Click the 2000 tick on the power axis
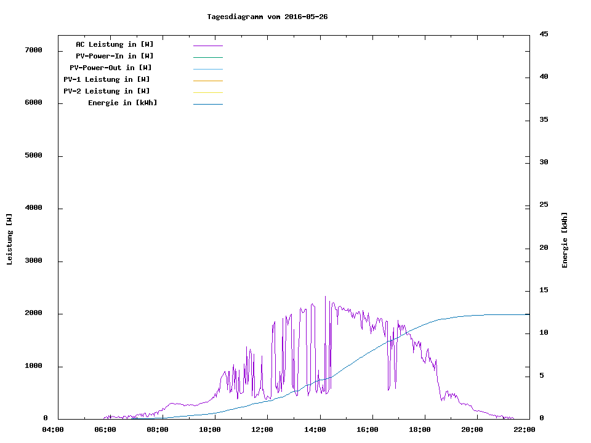Screen dimensions: 591x443 33,313
